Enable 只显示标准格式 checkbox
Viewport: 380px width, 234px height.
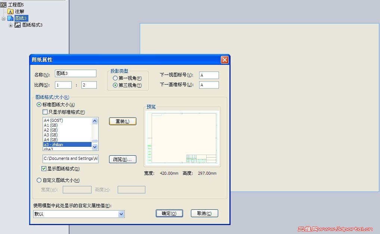click(45, 112)
